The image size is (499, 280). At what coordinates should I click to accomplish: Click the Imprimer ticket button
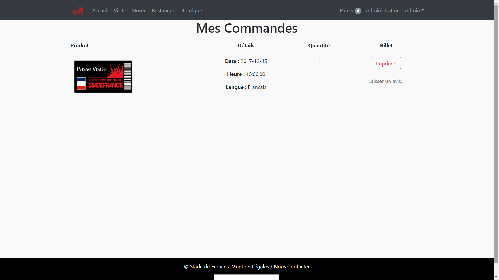point(386,63)
